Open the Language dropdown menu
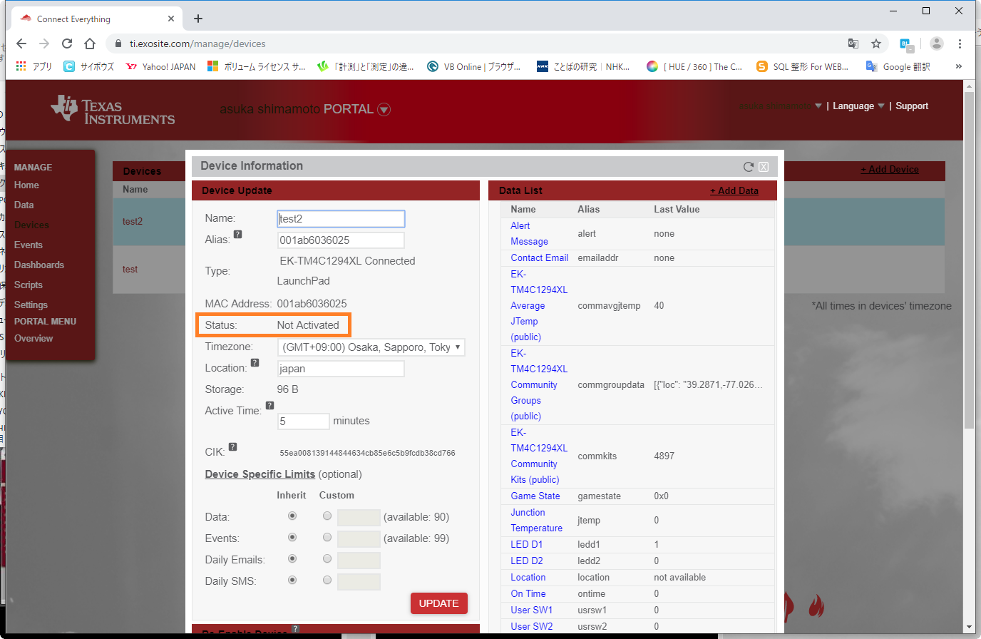This screenshot has width=981, height=639. pyautogui.click(x=858, y=106)
